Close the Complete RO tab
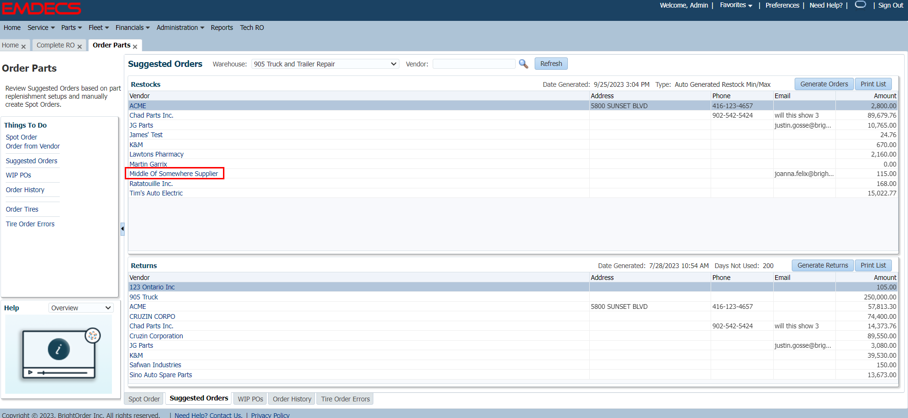Screen dimensions: 908x418 point(79,46)
